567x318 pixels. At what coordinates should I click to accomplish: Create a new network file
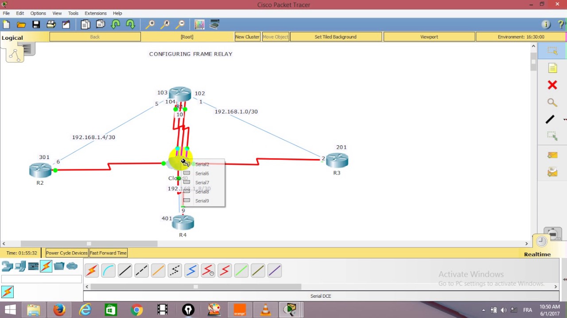6,25
